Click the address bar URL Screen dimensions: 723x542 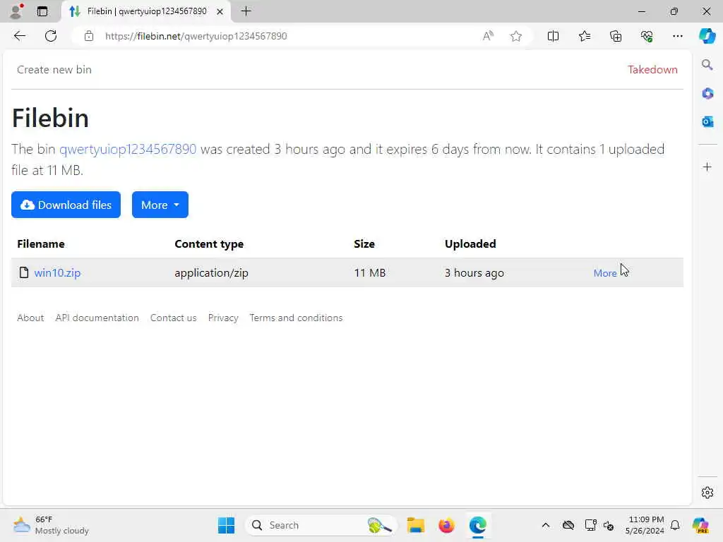196,36
